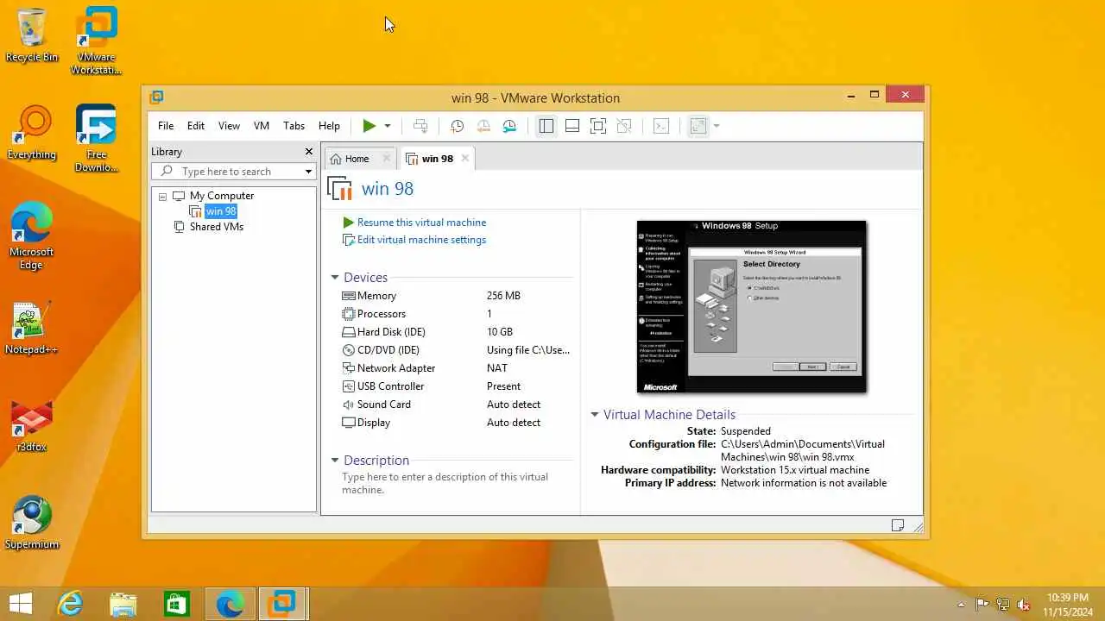Open the power options dropdown arrow

pos(388,126)
